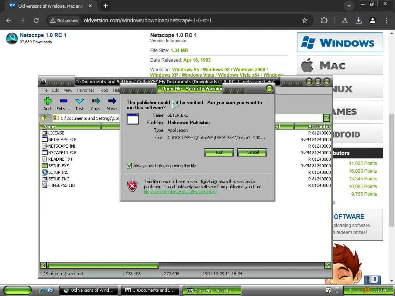
Task: Click the Extract toolbar icon
Action: (64, 101)
